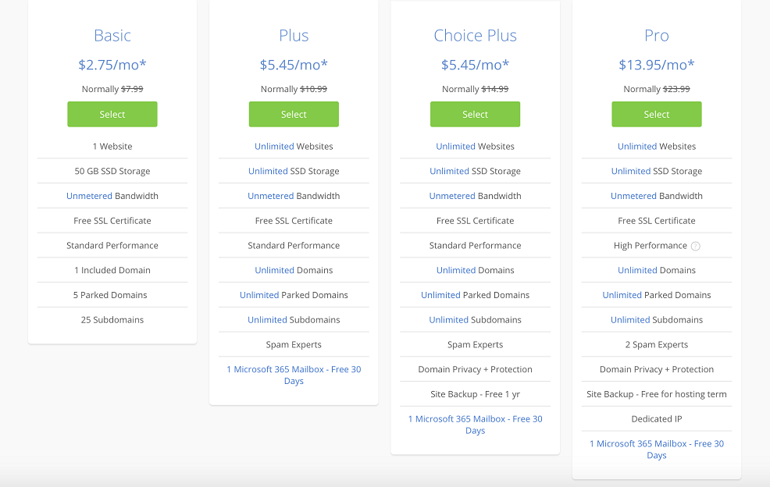Select the Choice Plus hosting plan
The height and width of the screenshot is (487, 770).
click(x=476, y=115)
